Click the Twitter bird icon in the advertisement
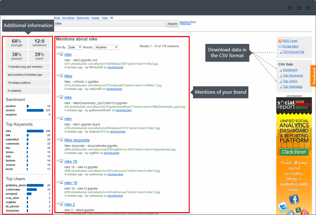 coord(283,207)
